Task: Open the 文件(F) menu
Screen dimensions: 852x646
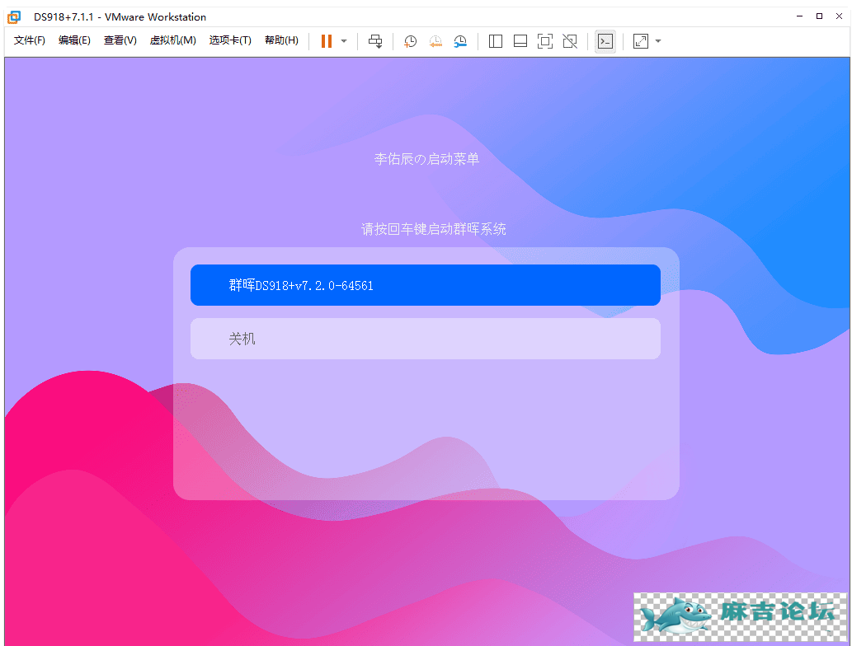Action: pos(30,40)
